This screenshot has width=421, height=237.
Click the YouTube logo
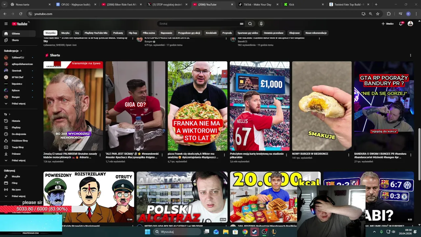coord(20,24)
